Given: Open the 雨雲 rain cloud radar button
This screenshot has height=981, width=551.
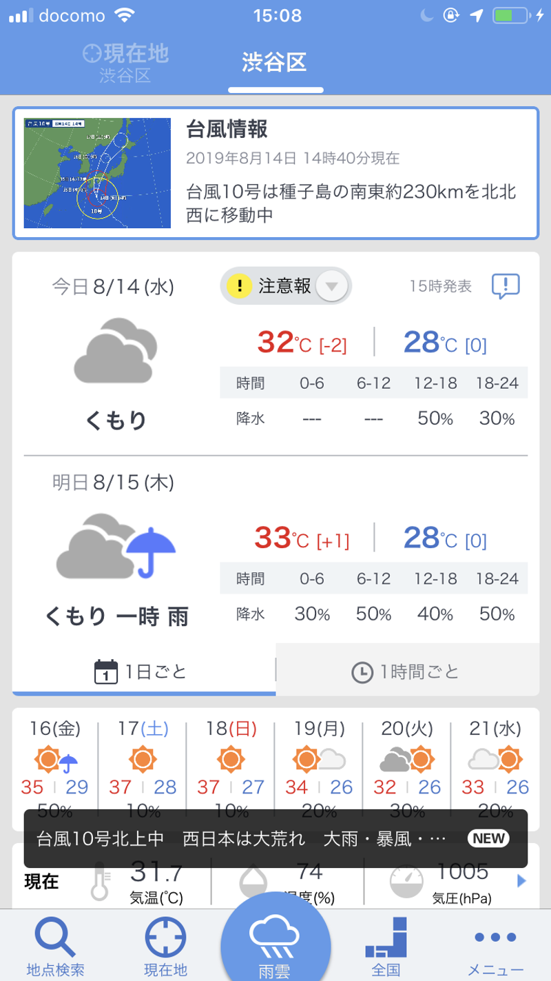Looking at the screenshot, I should tap(275, 940).
